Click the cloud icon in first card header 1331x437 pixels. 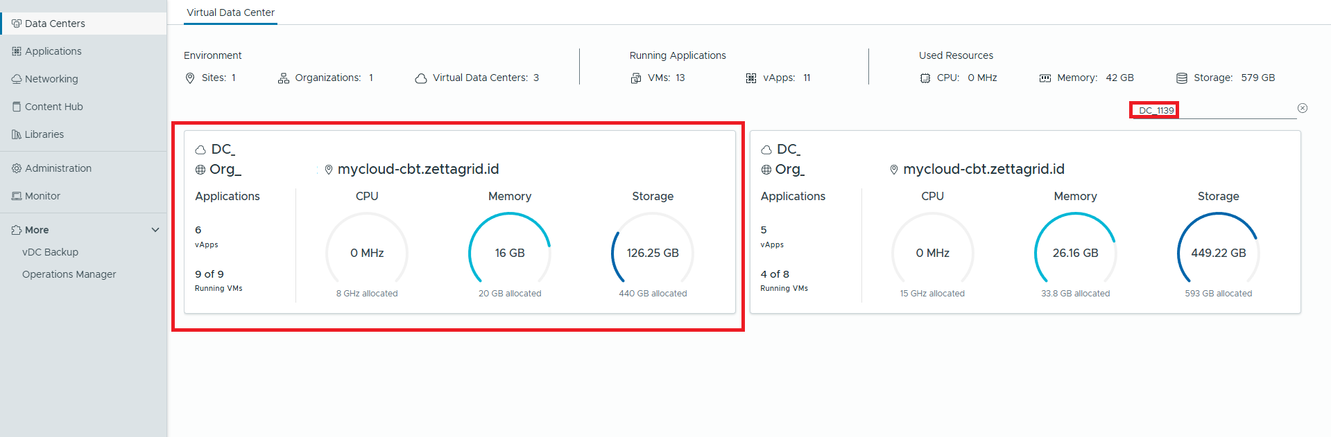(x=200, y=150)
